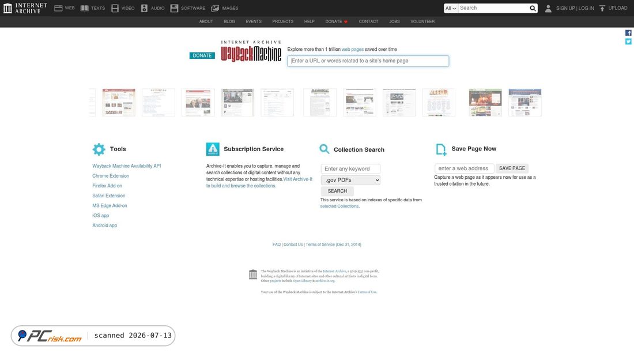The height and width of the screenshot is (357, 634).
Task: Focus the Wayback Machine URL input field
Action: tap(368, 61)
